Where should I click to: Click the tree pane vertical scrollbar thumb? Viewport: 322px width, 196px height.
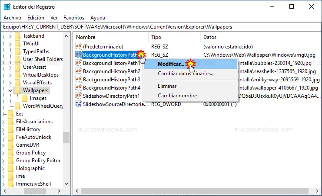click(x=66, y=137)
